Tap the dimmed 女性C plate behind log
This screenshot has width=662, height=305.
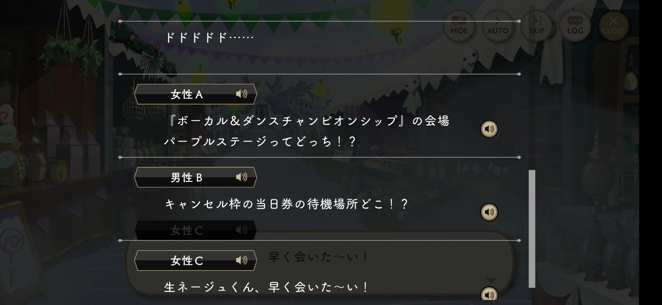[196, 230]
